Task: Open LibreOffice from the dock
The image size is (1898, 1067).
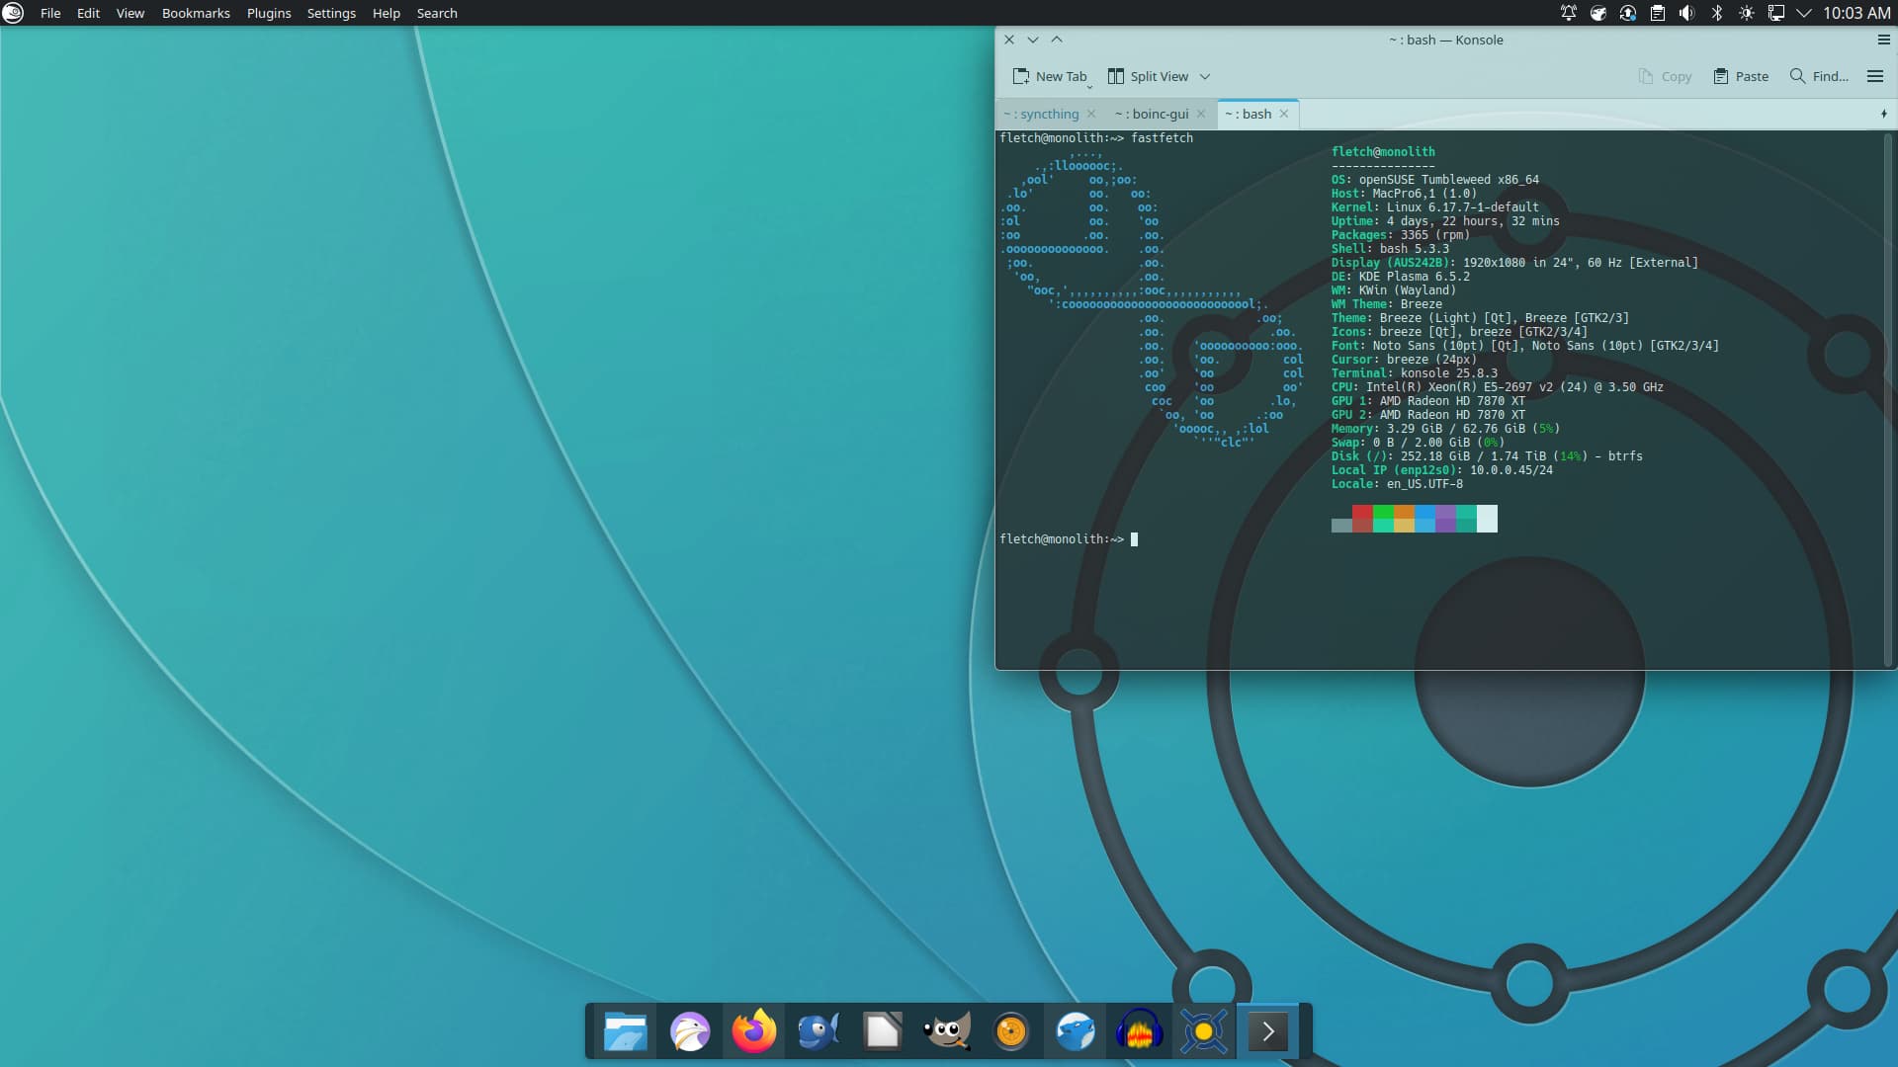Action: pyautogui.click(x=882, y=1031)
